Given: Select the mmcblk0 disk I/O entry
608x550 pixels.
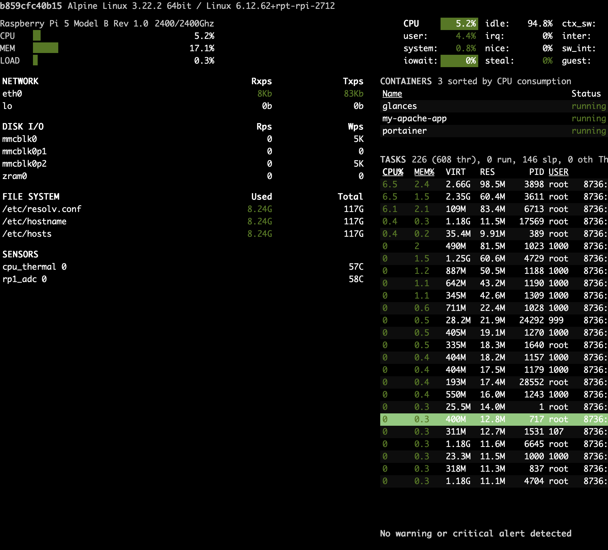Looking at the screenshot, I should 19,139.
